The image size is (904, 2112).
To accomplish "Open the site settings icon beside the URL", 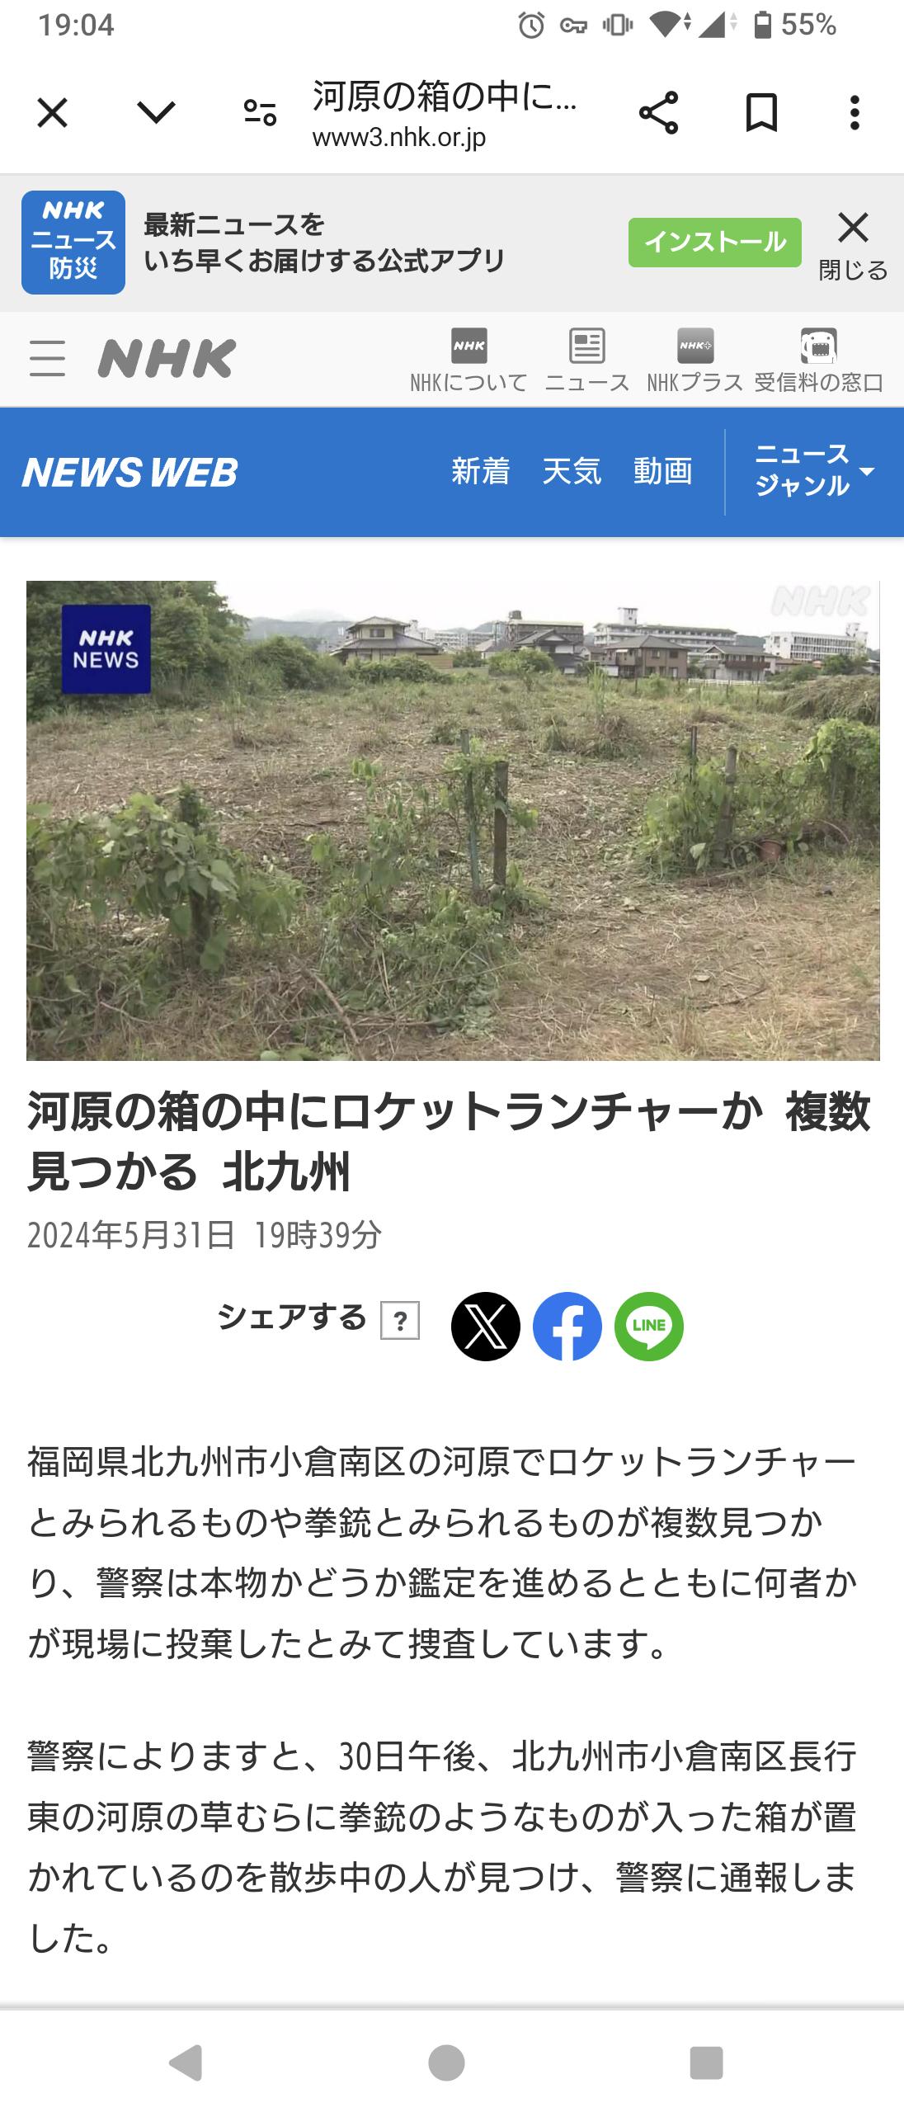I will [x=260, y=112].
